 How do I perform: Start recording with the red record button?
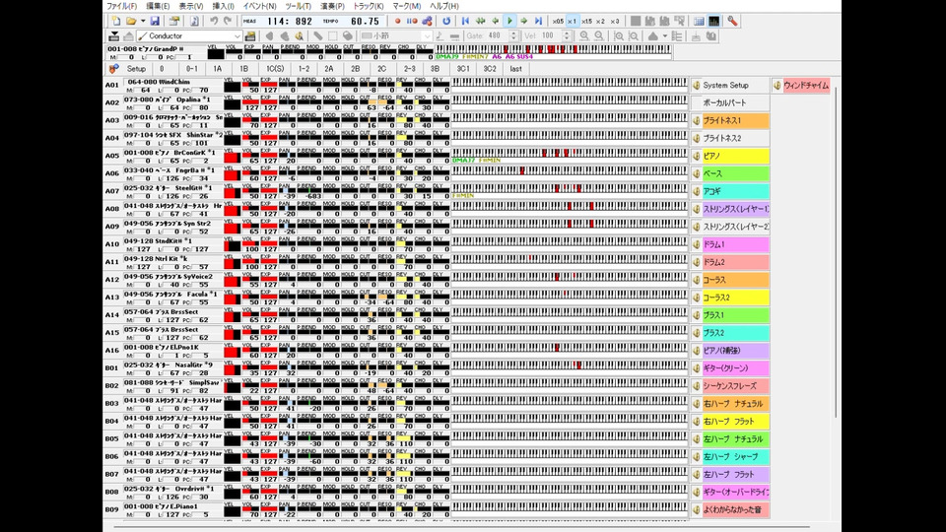pos(397,21)
